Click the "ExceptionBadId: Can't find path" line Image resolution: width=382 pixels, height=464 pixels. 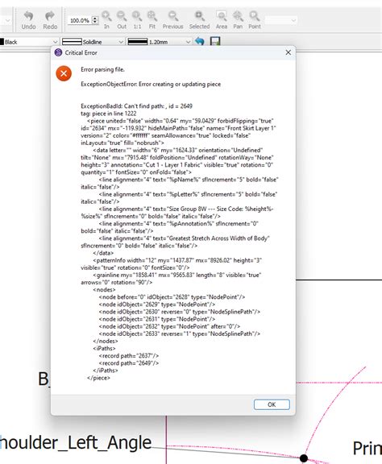click(x=136, y=106)
